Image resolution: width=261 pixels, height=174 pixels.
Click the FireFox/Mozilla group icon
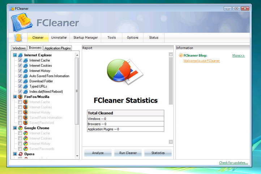tap(20, 97)
